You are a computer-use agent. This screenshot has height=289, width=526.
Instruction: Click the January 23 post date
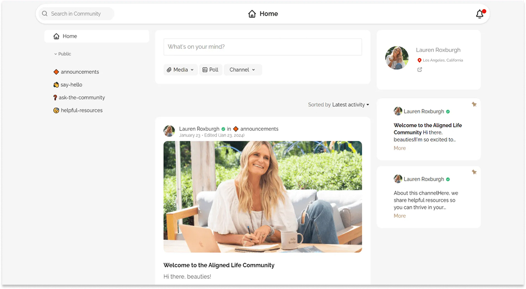pos(190,136)
